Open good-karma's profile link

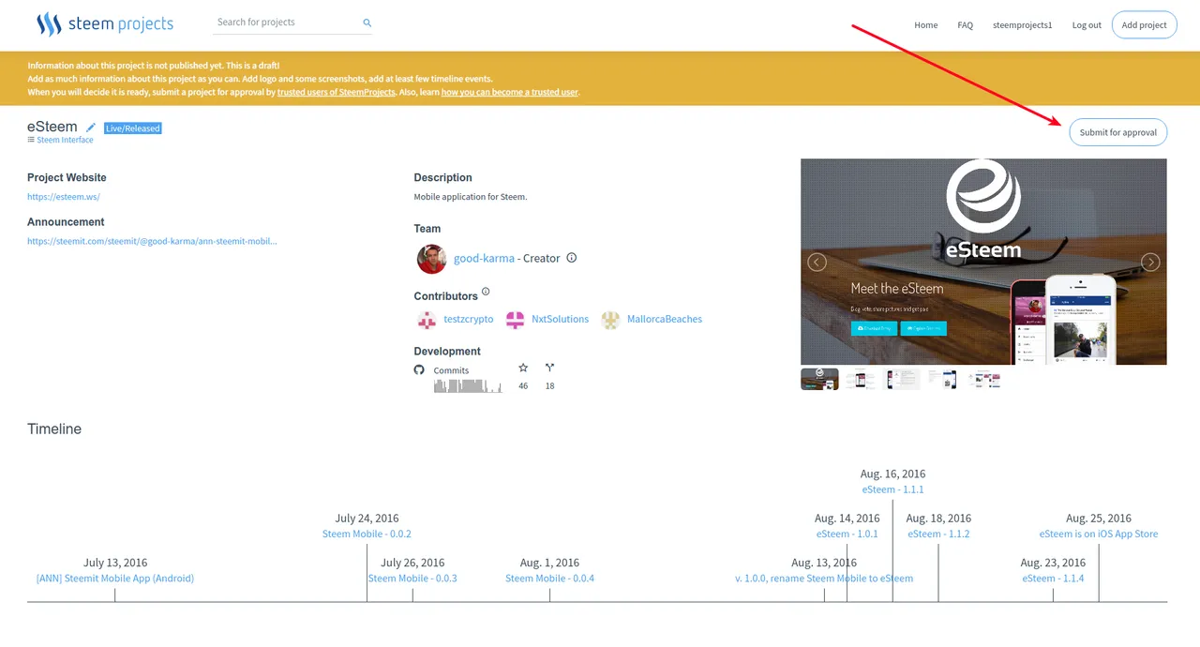point(484,259)
